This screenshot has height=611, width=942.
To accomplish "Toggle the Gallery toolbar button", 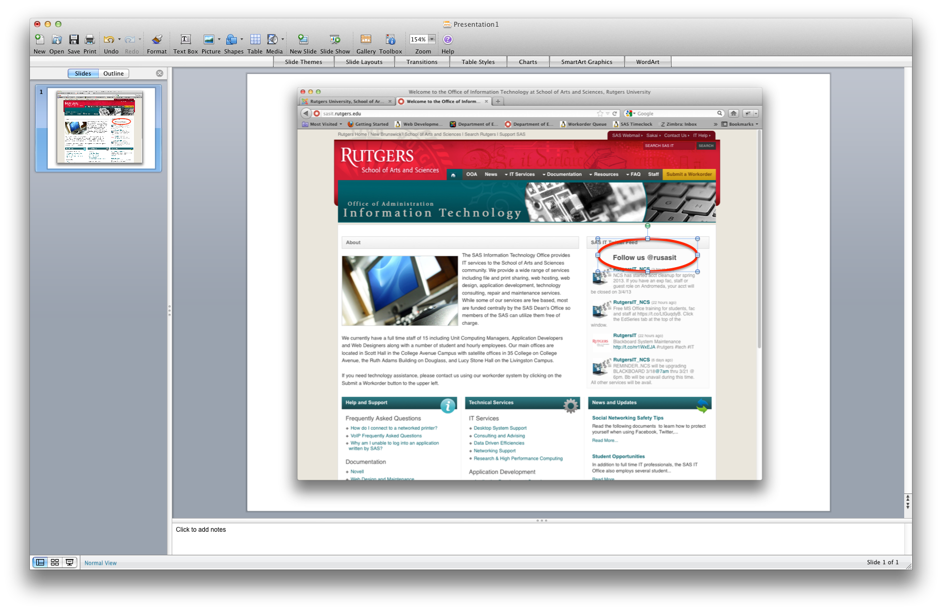I will [x=366, y=39].
